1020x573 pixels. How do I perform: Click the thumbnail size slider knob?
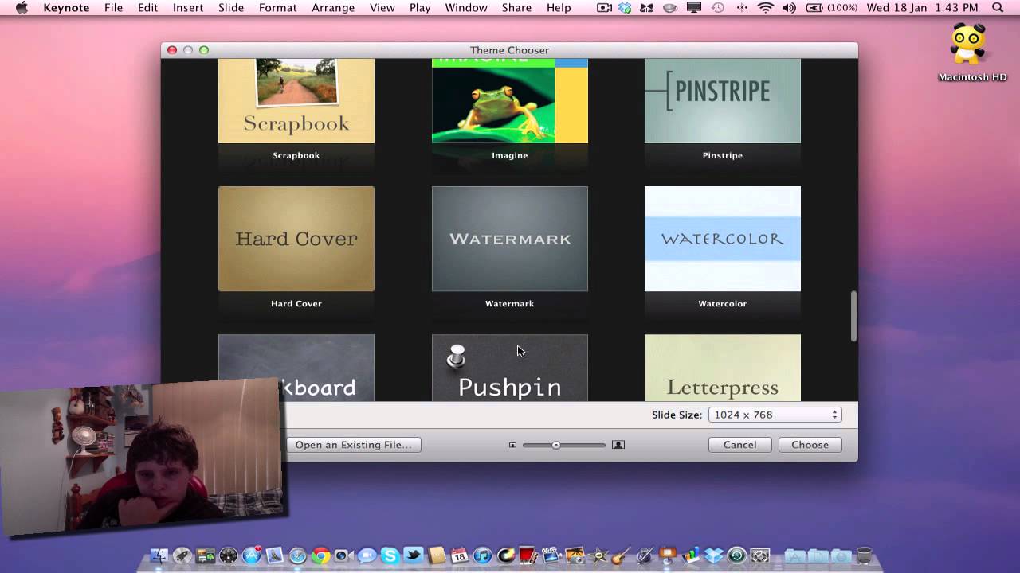tap(556, 445)
